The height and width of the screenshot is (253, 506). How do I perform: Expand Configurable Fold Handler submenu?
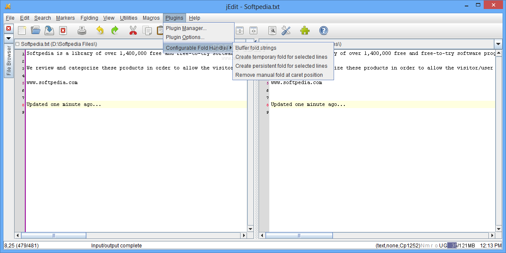tap(199, 48)
